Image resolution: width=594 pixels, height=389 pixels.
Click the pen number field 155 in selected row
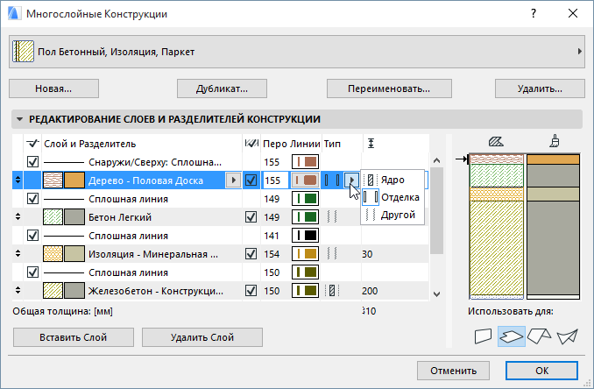tap(274, 180)
